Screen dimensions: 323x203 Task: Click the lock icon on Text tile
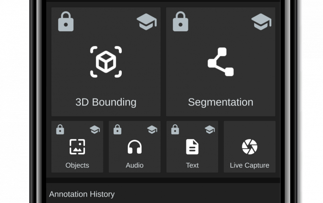pos(175,130)
